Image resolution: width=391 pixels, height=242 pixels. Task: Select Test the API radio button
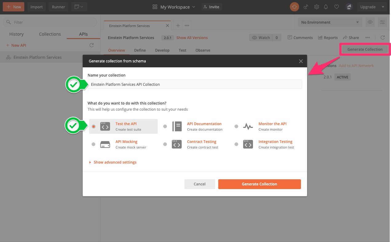click(93, 126)
